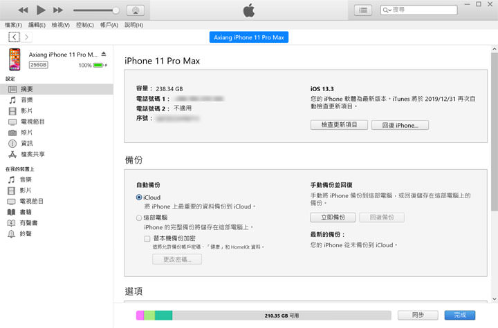Click the 更改密碼... button
The width and height of the screenshot is (498, 328).
click(177, 260)
